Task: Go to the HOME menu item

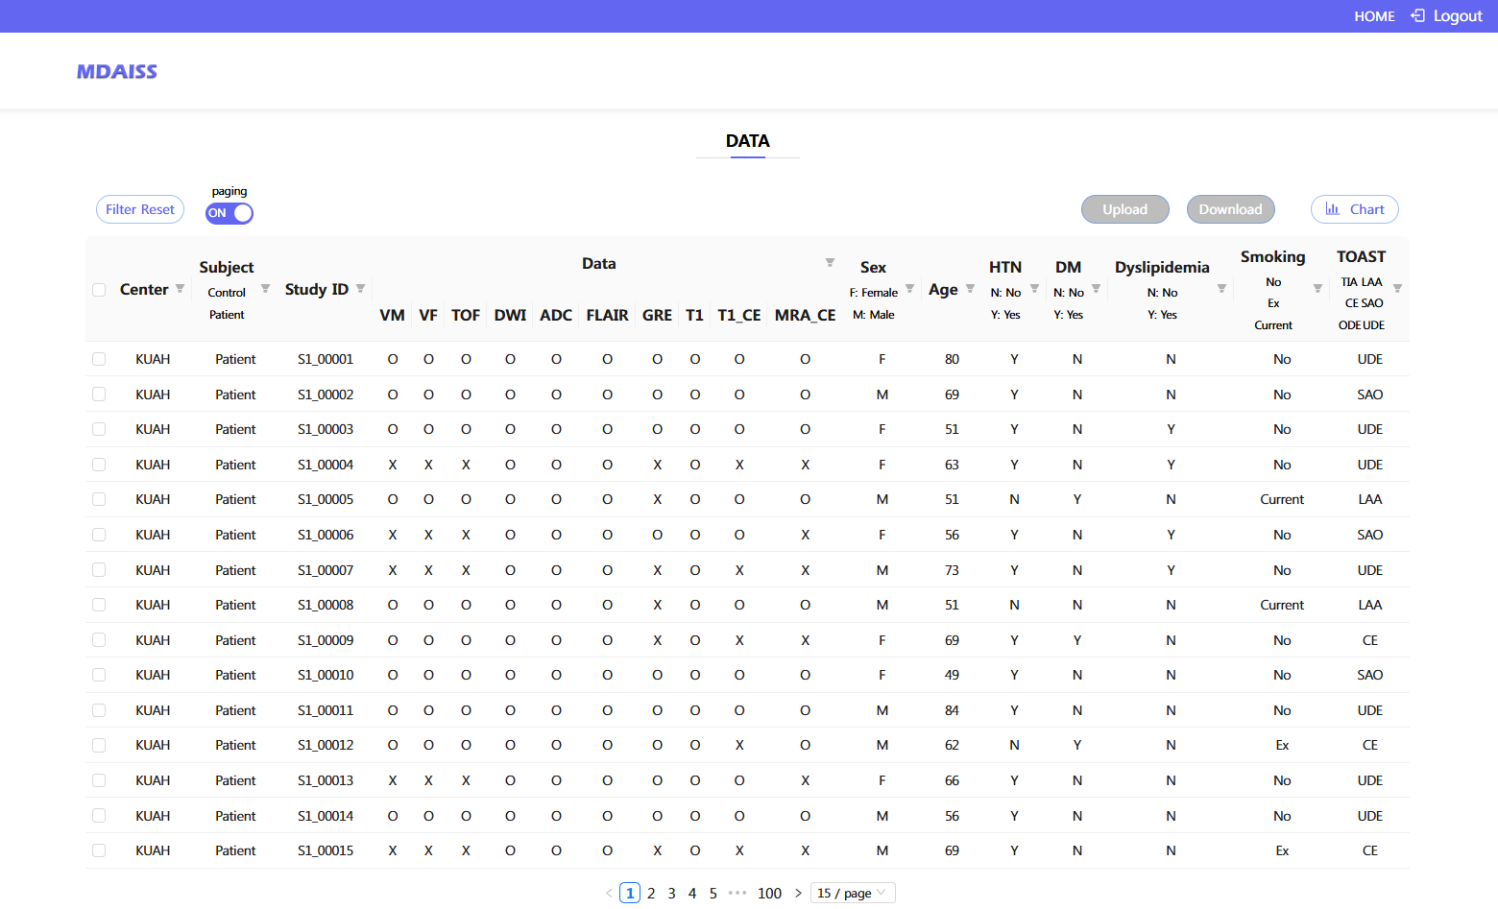Action: coord(1374,16)
